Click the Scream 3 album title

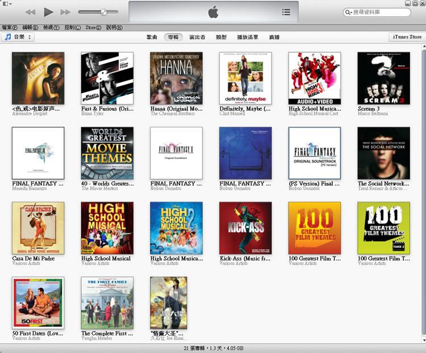(x=369, y=109)
